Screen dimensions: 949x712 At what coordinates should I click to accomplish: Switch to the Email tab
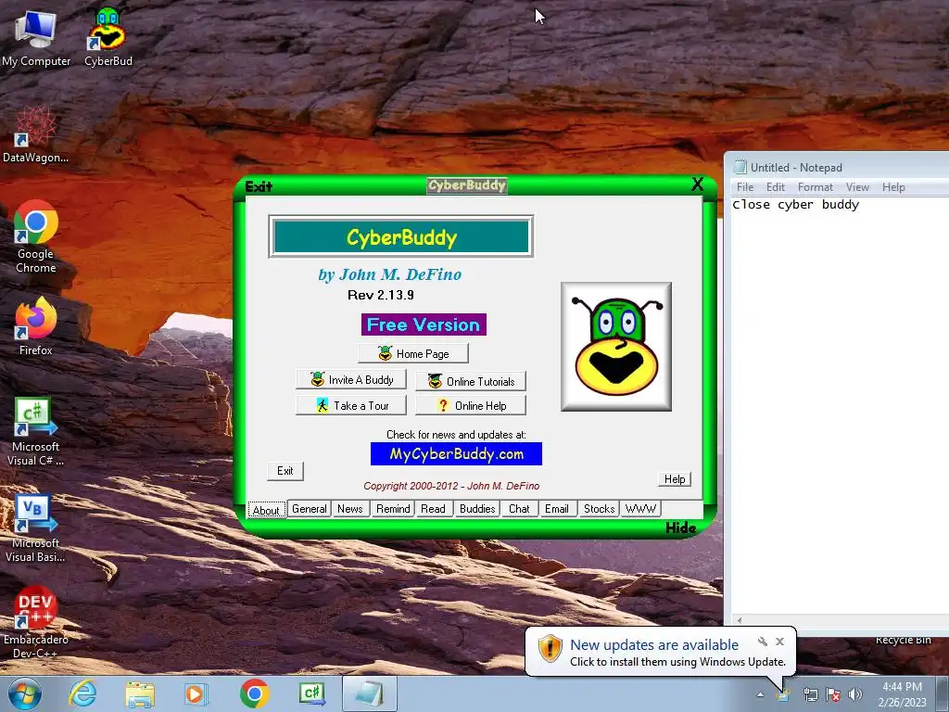tap(556, 509)
